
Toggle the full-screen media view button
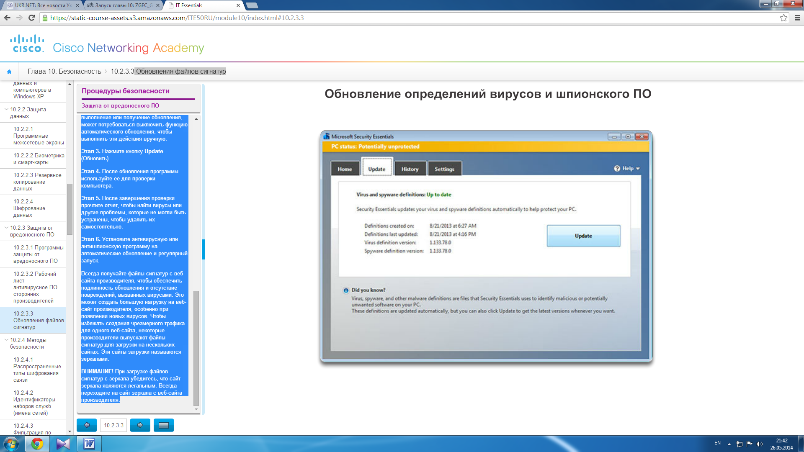[x=164, y=425]
